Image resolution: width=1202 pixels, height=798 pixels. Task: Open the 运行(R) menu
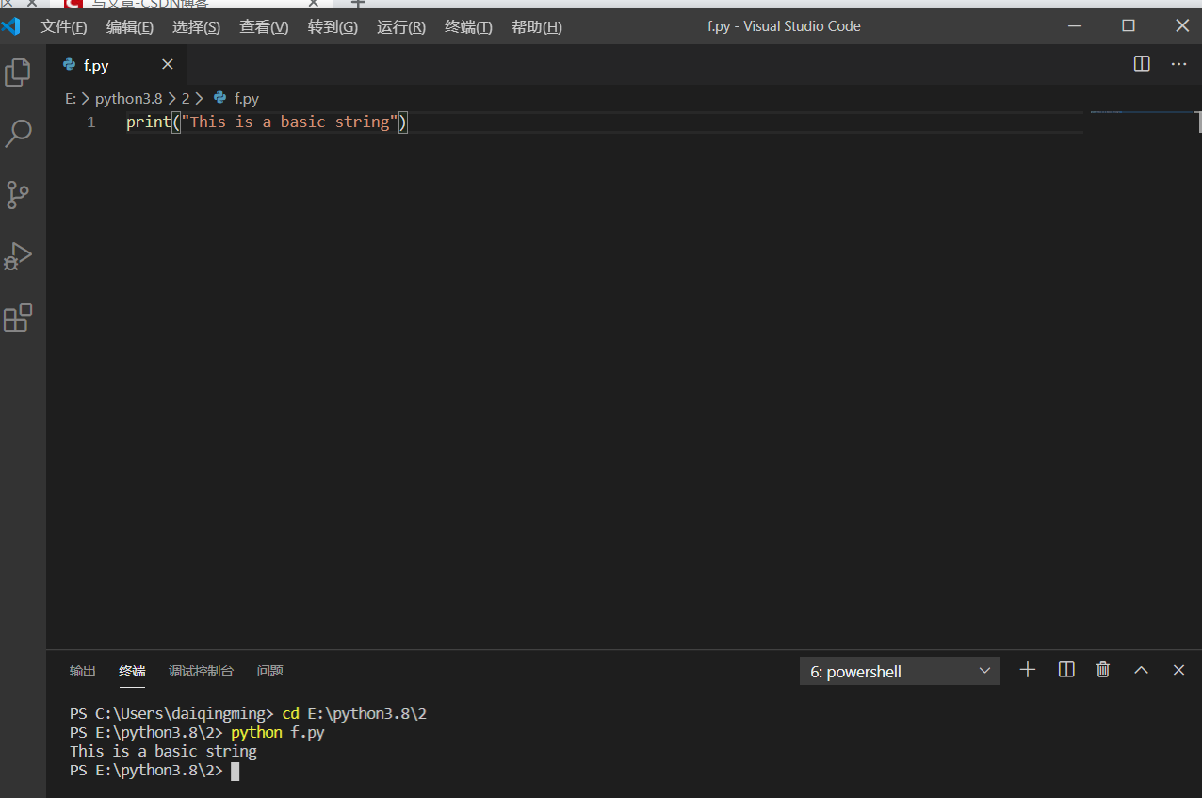pos(401,27)
